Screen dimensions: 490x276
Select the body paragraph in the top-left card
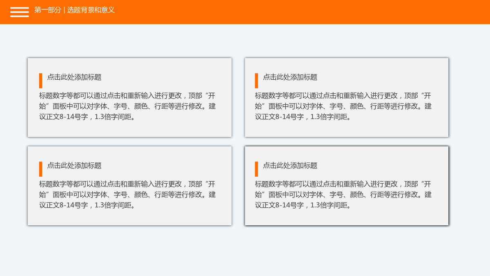(127, 106)
